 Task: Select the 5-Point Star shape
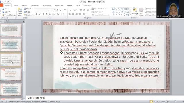128,15
